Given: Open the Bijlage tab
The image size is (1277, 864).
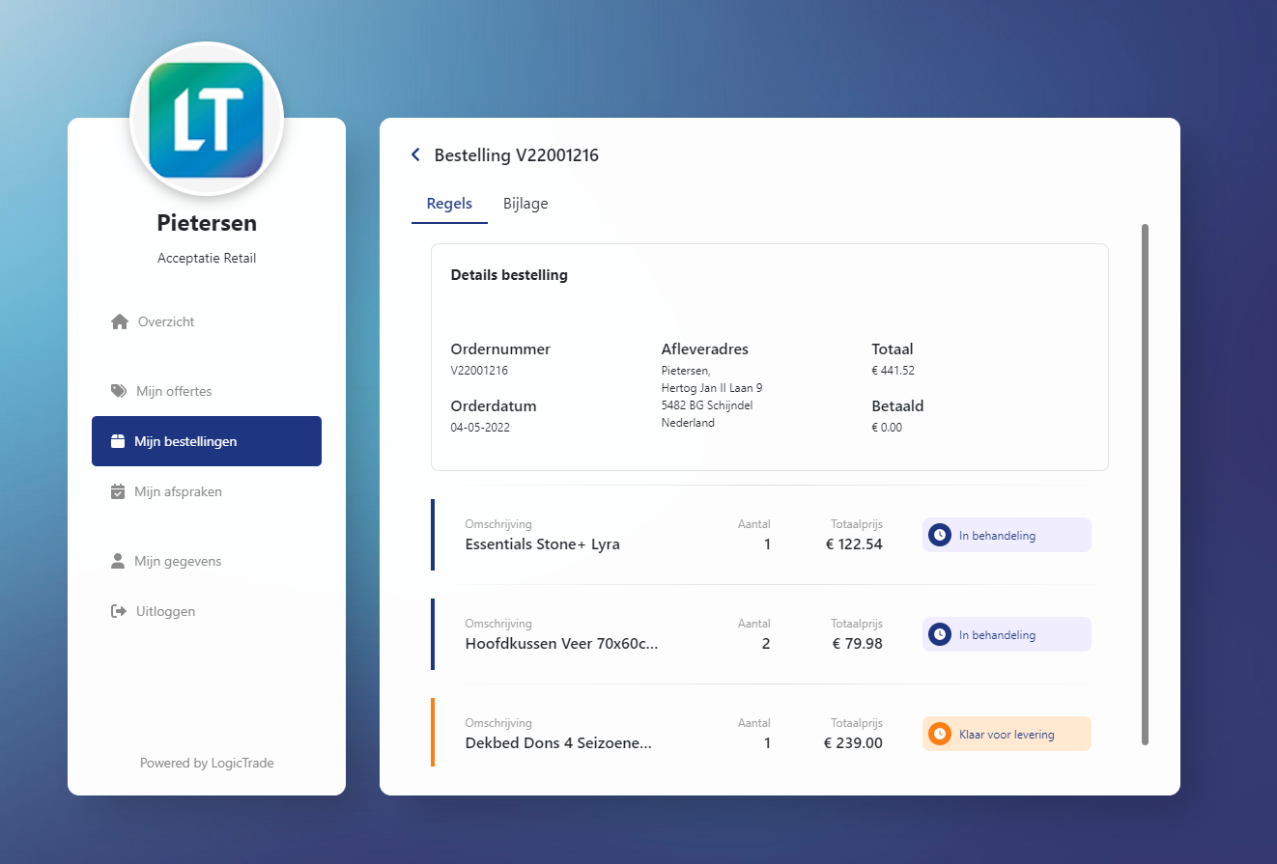Looking at the screenshot, I should pyautogui.click(x=525, y=204).
